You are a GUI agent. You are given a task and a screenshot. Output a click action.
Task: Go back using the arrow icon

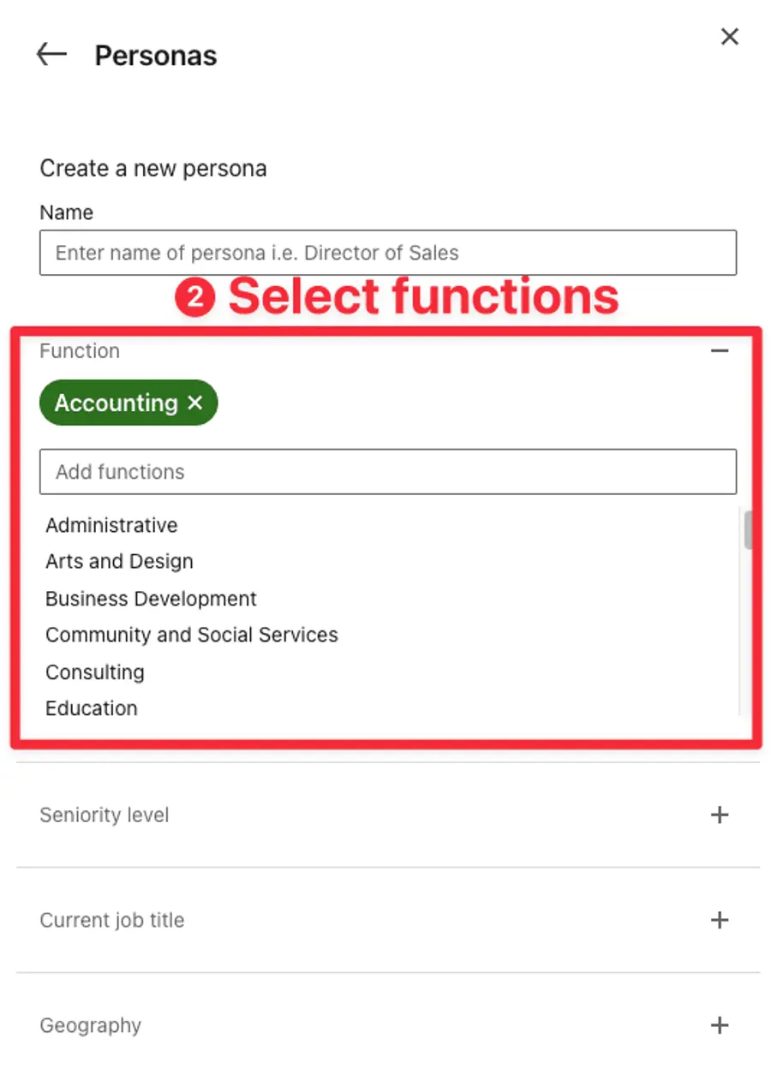point(51,54)
